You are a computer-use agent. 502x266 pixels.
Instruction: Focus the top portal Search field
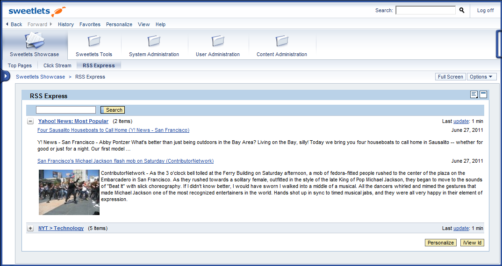[x=425, y=10]
